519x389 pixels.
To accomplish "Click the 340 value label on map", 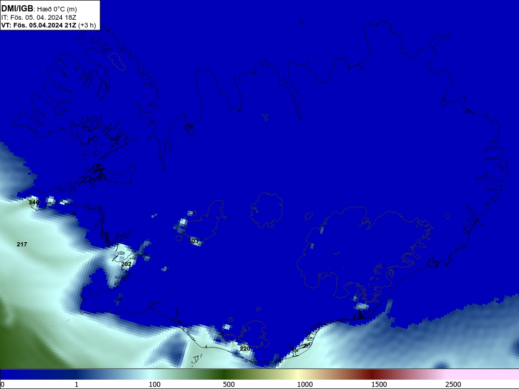I will pyautogui.click(x=34, y=202).
